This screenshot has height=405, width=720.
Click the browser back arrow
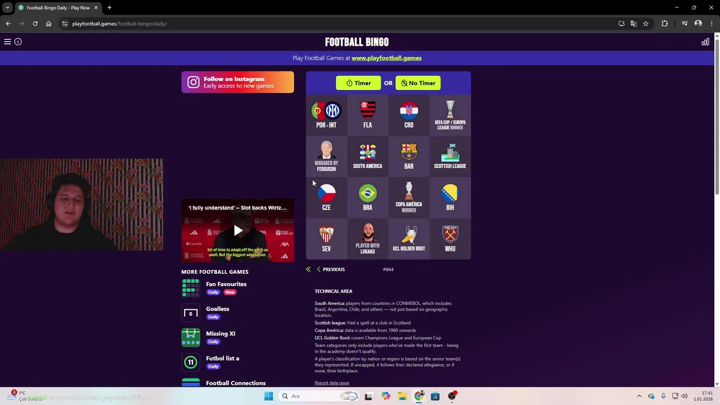[8, 24]
